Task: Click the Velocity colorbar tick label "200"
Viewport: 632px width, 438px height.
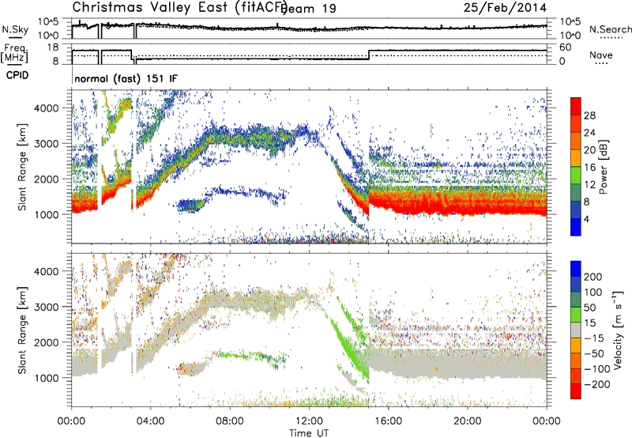Action: (593, 277)
